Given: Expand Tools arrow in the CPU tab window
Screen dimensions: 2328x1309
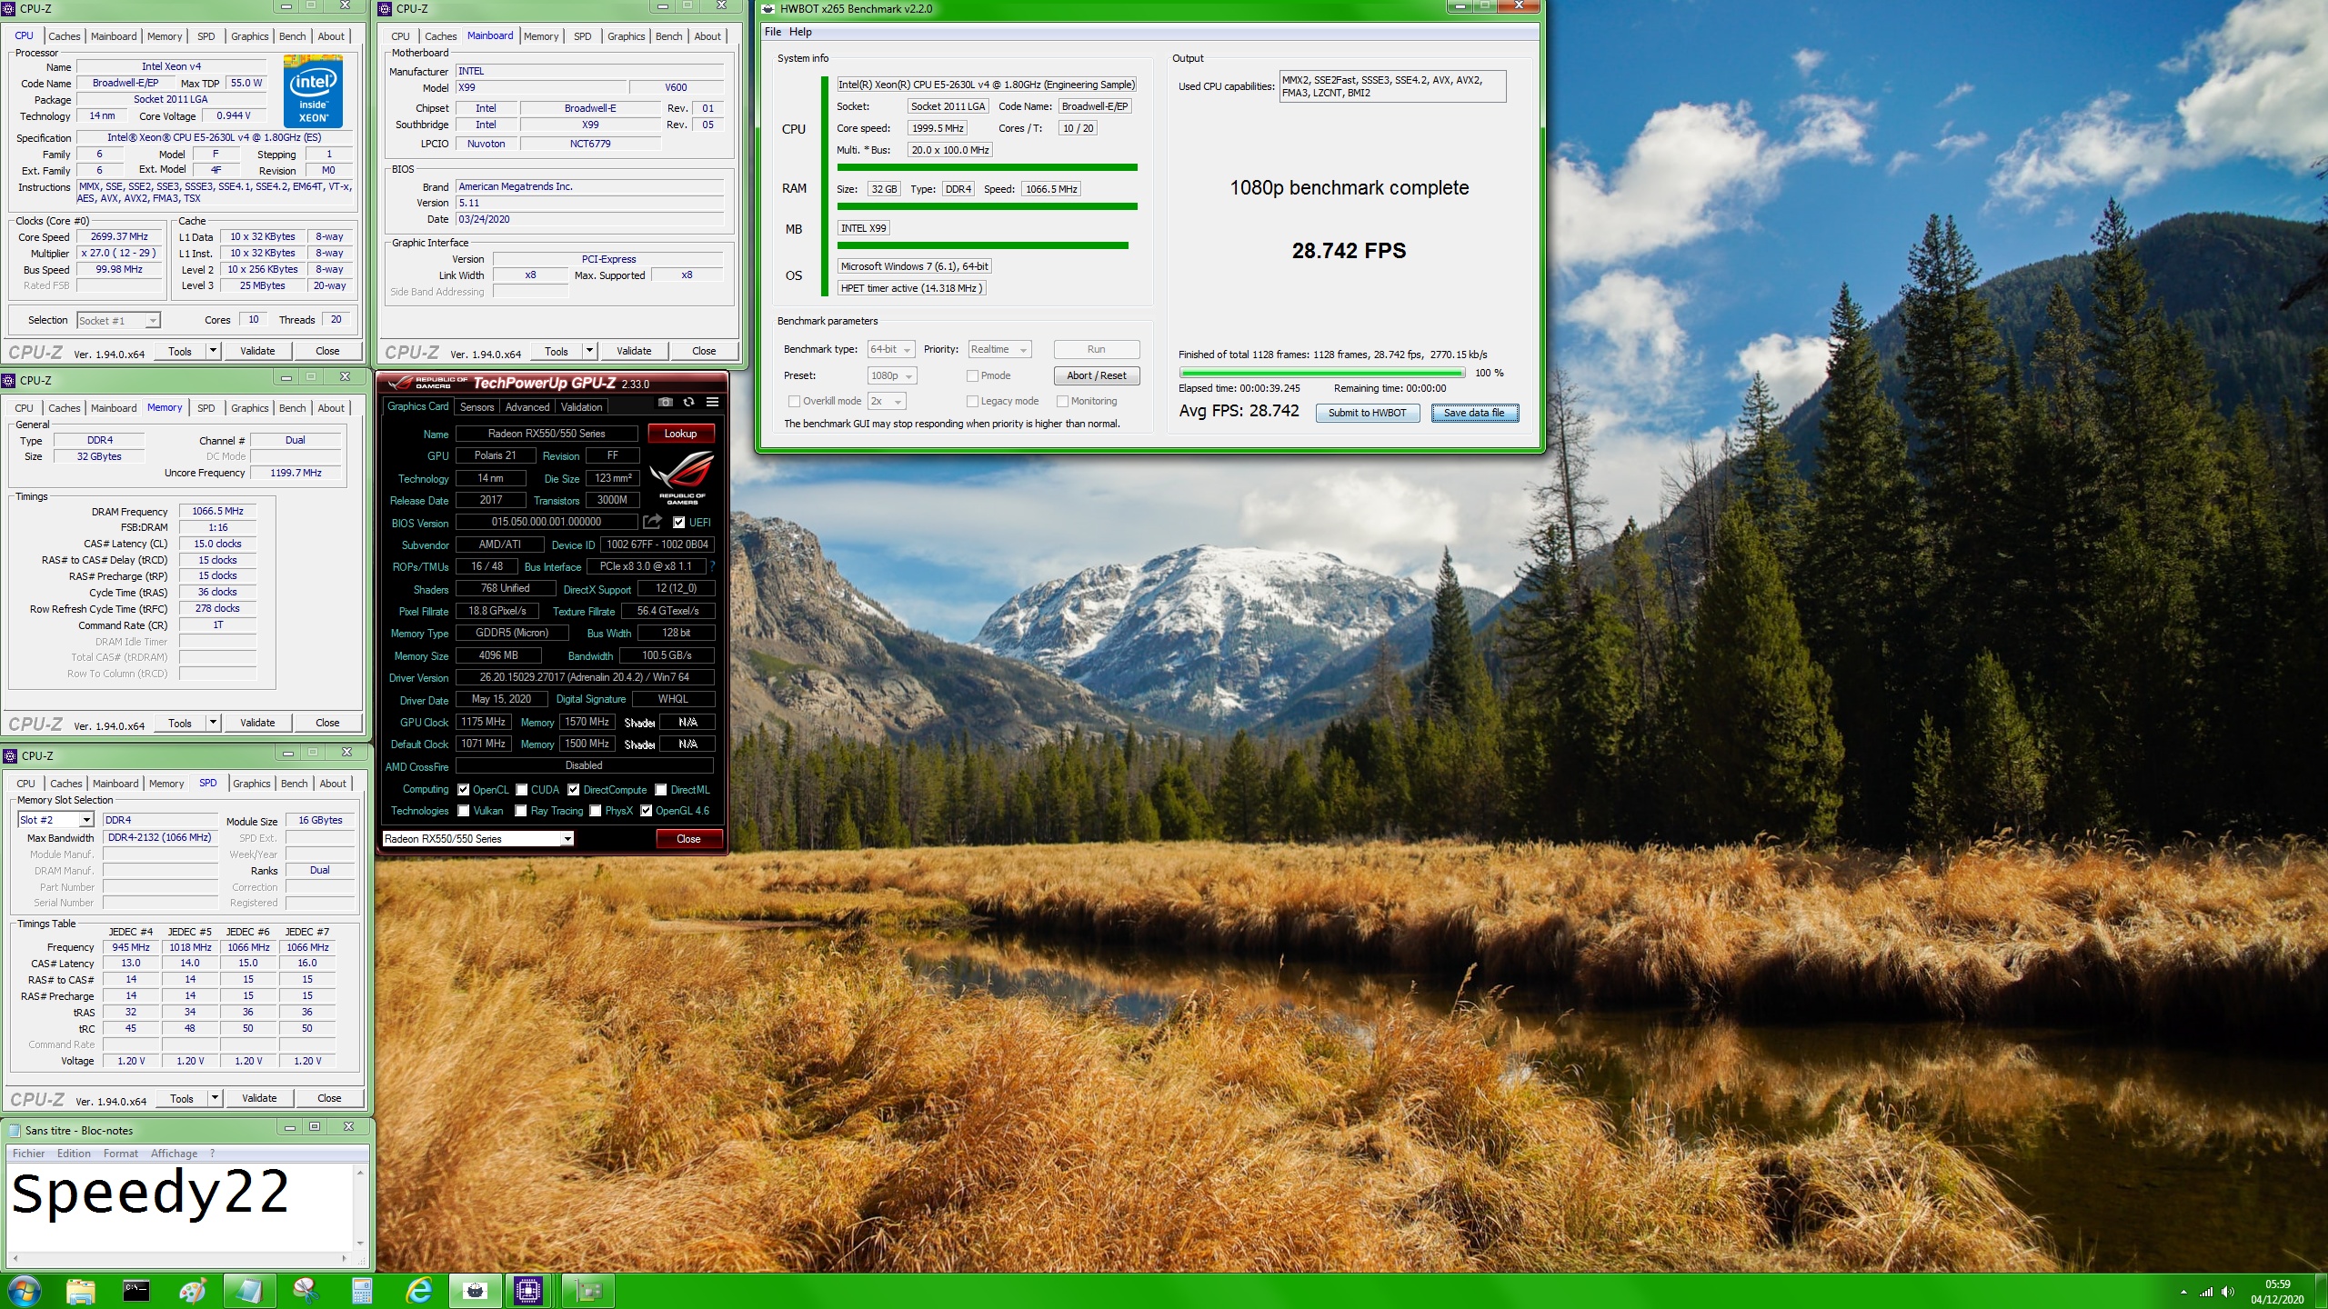Looking at the screenshot, I should click(x=213, y=351).
